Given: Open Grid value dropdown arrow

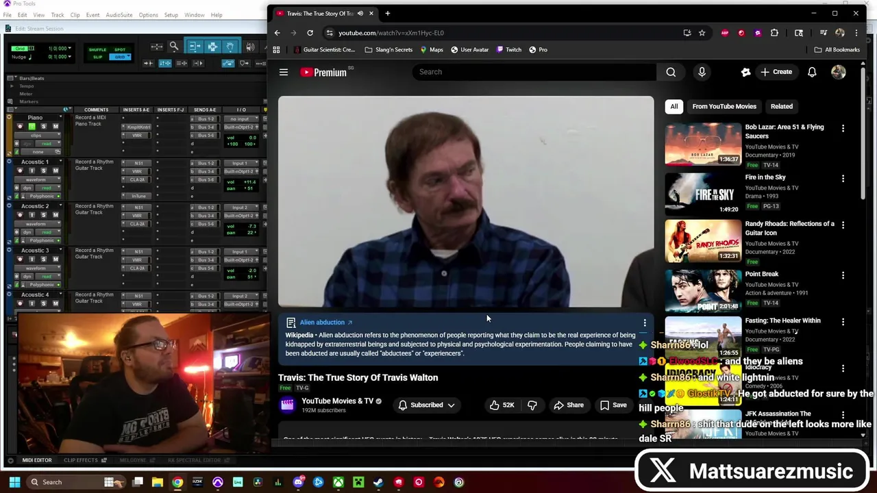Looking at the screenshot, I should point(69,48).
